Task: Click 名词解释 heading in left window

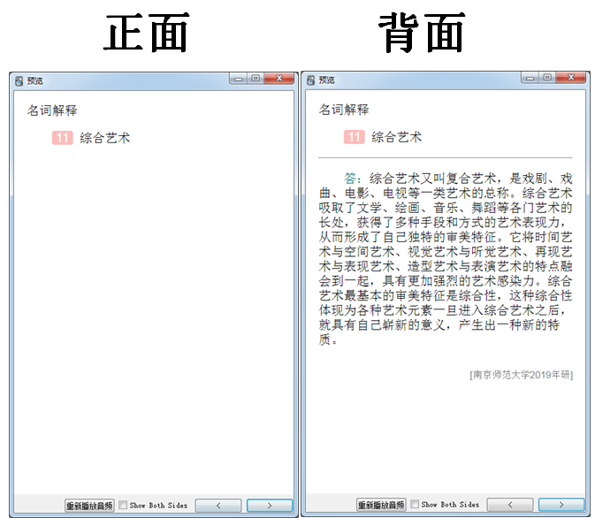Action: pyautogui.click(x=52, y=110)
